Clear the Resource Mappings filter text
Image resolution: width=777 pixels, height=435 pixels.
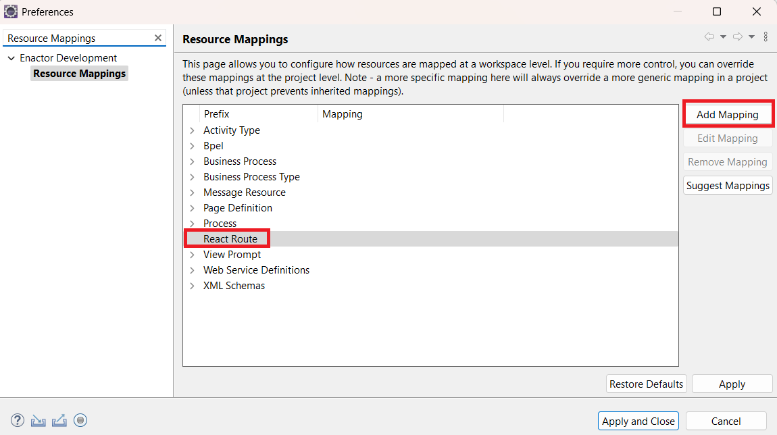pyautogui.click(x=157, y=38)
